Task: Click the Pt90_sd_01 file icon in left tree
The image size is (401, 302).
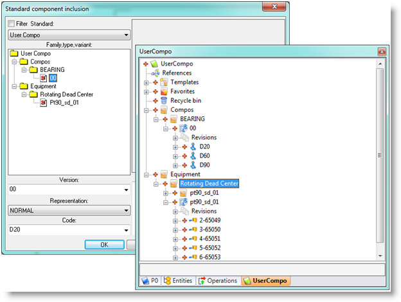Action: point(44,102)
